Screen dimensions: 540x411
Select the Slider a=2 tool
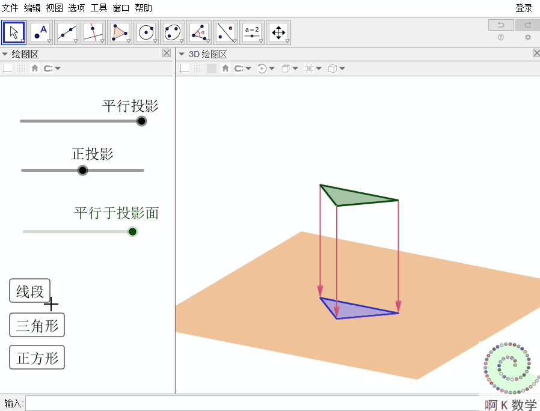click(x=252, y=32)
